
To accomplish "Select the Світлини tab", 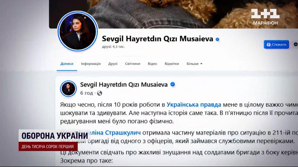I will (x=133, y=64).
